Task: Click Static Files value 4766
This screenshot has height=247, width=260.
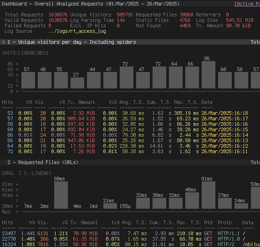Action: tap(185, 20)
